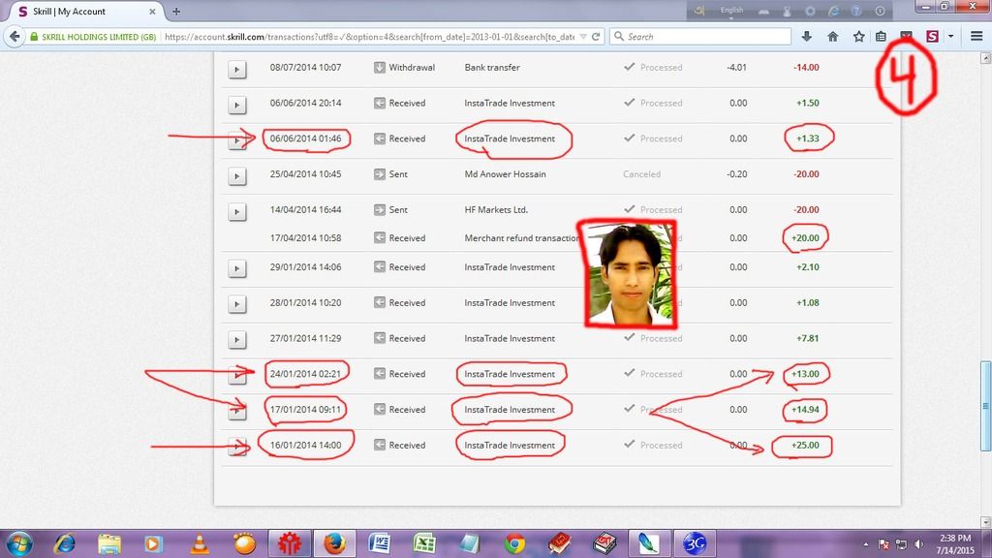Open Firefox hamburger menu
The image size is (992, 558).
pyautogui.click(x=976, y=37)
